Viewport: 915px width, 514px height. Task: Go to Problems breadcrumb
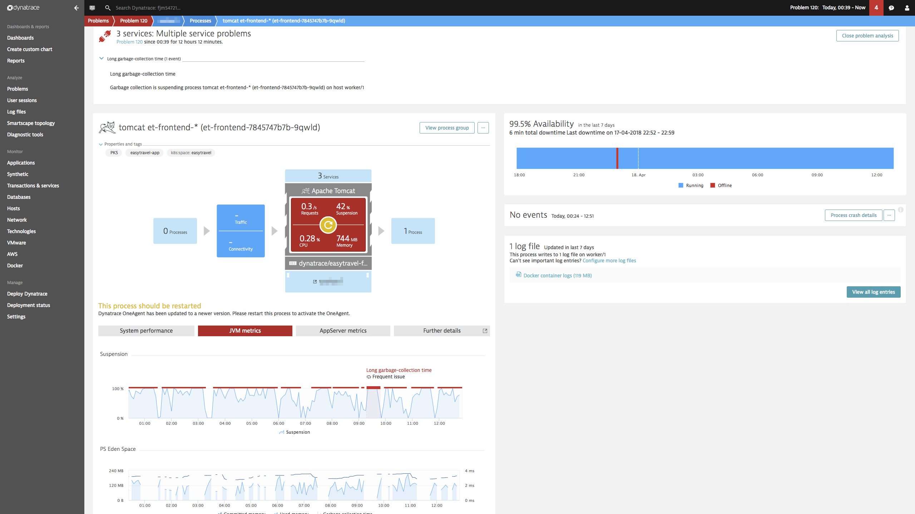coord(98,21)
